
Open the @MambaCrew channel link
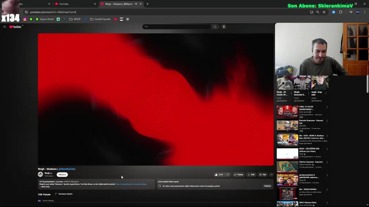click(67, 169)
